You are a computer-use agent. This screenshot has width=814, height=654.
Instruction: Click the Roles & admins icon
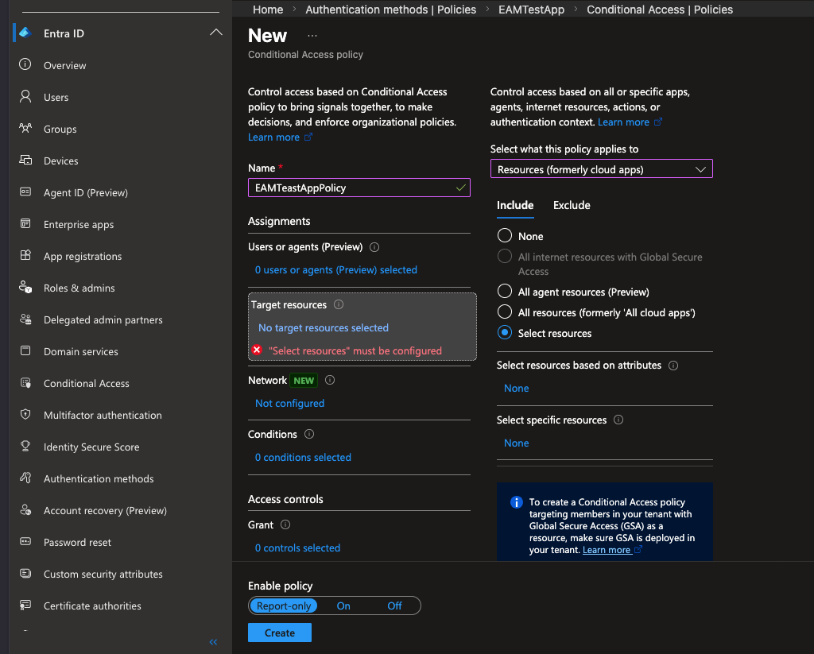coord(25,287)
